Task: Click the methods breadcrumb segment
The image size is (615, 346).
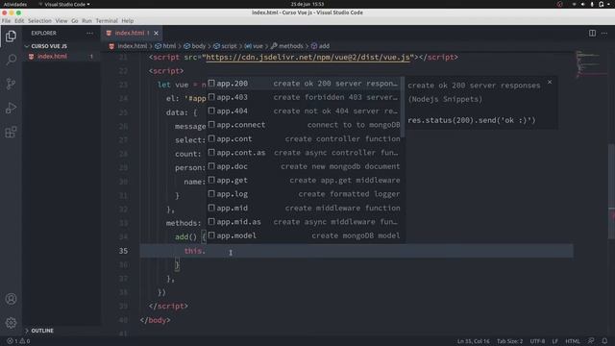Action: [287, 46]
